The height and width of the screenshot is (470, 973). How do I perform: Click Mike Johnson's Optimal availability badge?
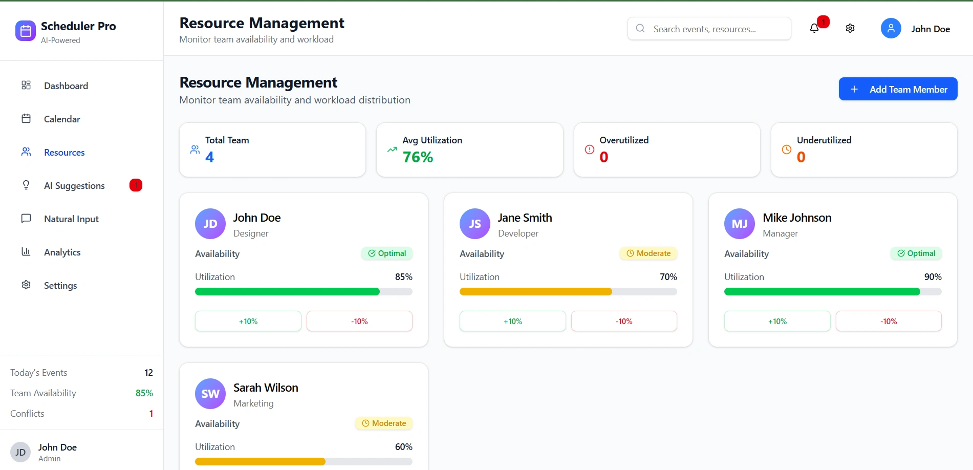click(x=916, y=253)
